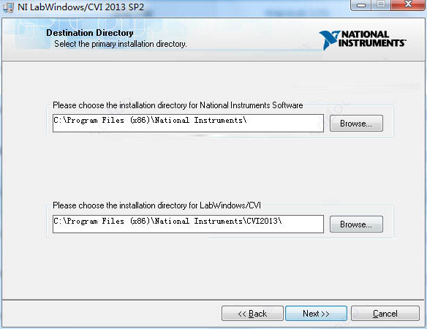Select the 'Destination Directory' heading text
Viewport: 427px width, 329px height.
pos(90,33)
